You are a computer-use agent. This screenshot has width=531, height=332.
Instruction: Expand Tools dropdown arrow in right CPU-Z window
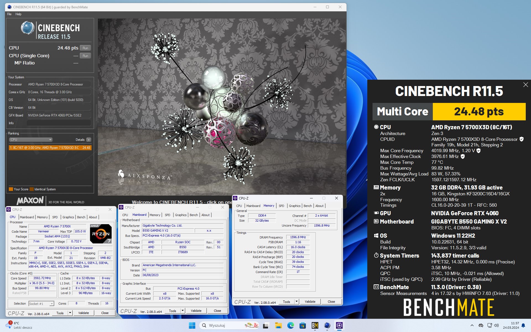point(296,302)
